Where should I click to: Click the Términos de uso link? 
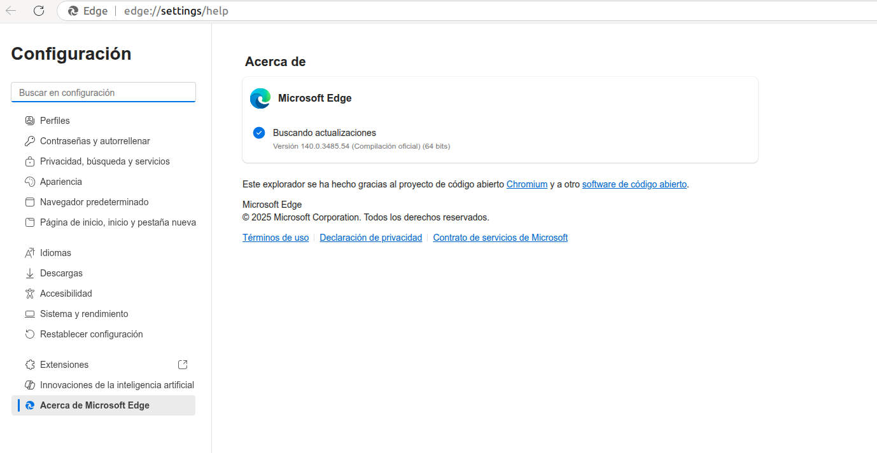(276, 237)
